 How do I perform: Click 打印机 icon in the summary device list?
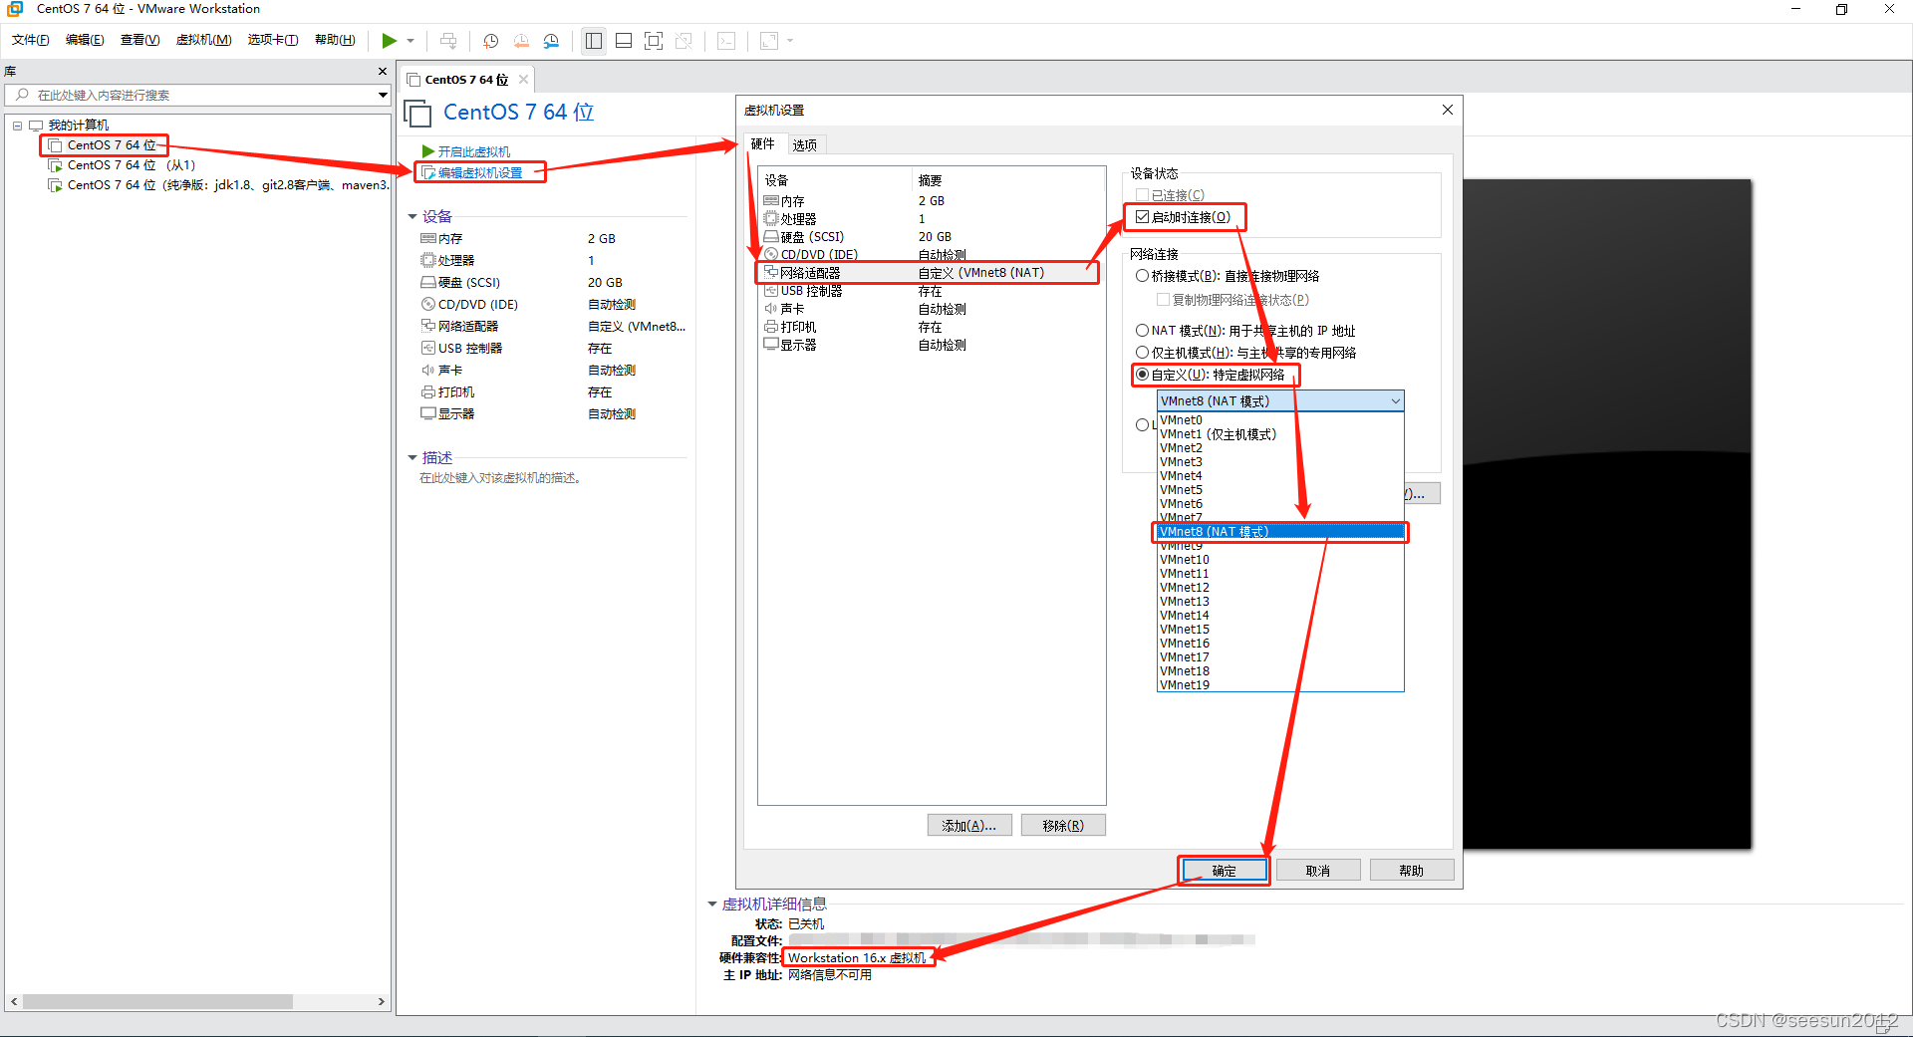[428, 391]
